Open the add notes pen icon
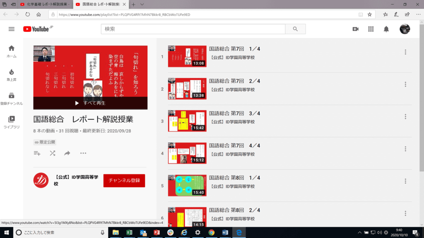Screen dimensions: 424x238 coord(396,14)
